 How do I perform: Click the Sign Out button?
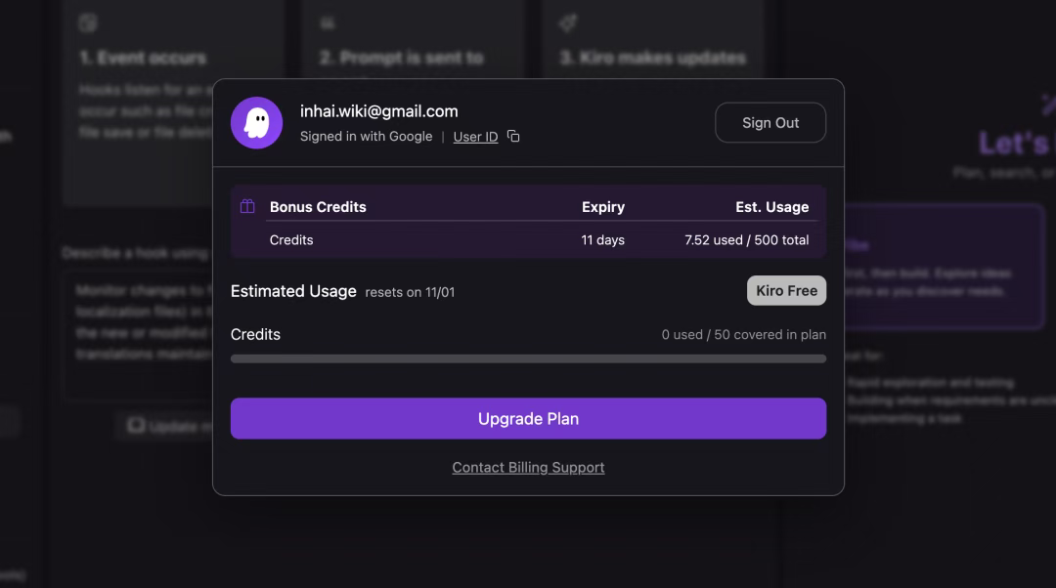click(770, 122)
